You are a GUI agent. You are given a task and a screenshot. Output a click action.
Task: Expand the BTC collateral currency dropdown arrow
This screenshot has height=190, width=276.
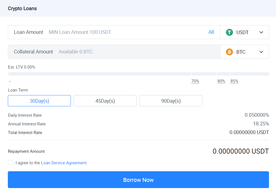pyautogui.click(x=261, y=52)
